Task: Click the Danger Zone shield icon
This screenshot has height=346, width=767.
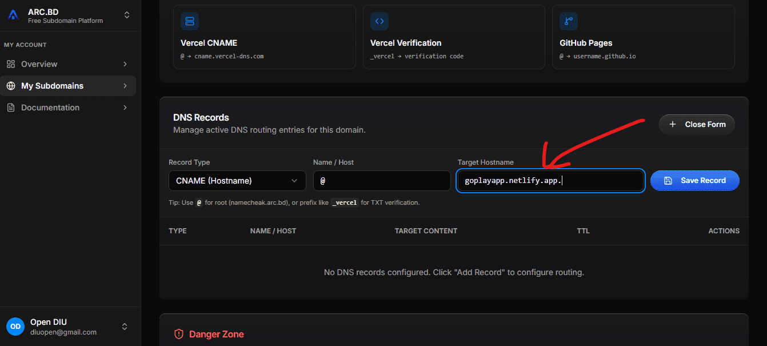Action: tap(179, 334)
